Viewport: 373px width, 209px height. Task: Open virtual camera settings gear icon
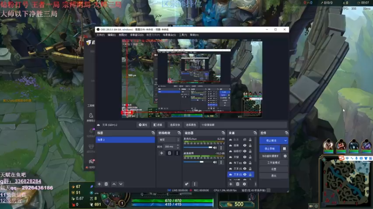click(x=285, y=156)
